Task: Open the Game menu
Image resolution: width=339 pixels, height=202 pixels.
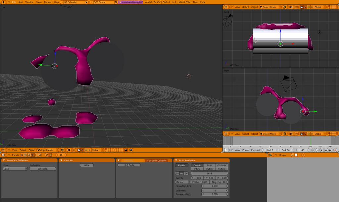Action: click(39, 2)
